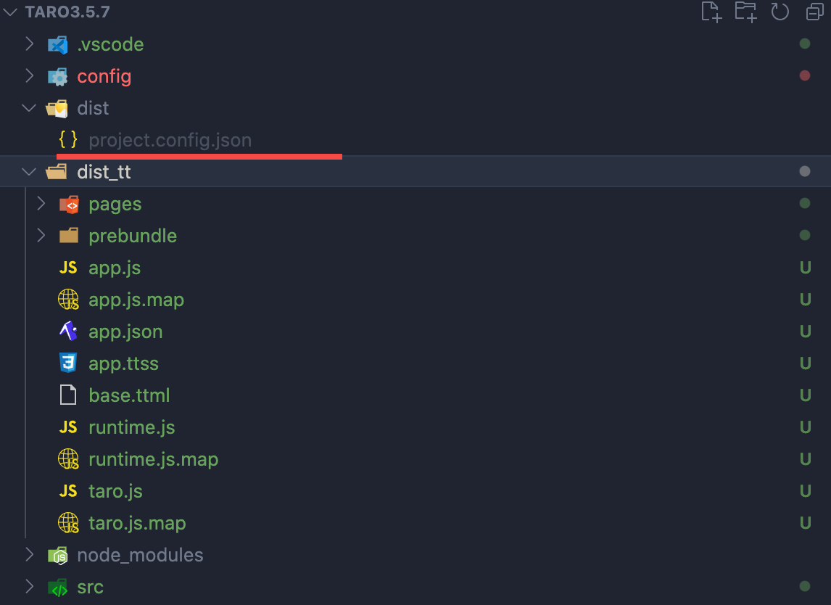Image resolution: width=831 pixels, height=605 pixels.
Task: Click the JS icon next to app.js
Action: coord(67,267)
